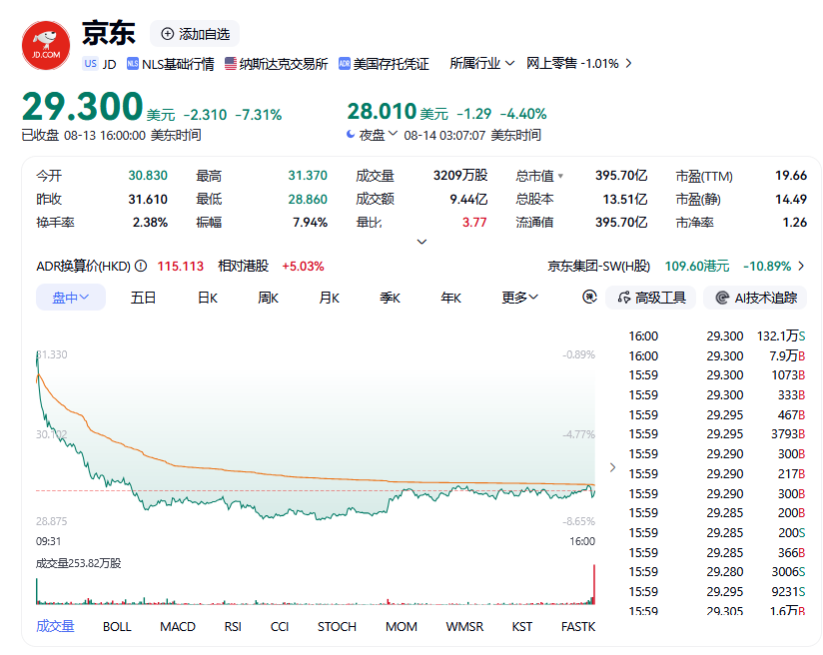Click the 相对港股 +5.03% value

pos(303,266)
